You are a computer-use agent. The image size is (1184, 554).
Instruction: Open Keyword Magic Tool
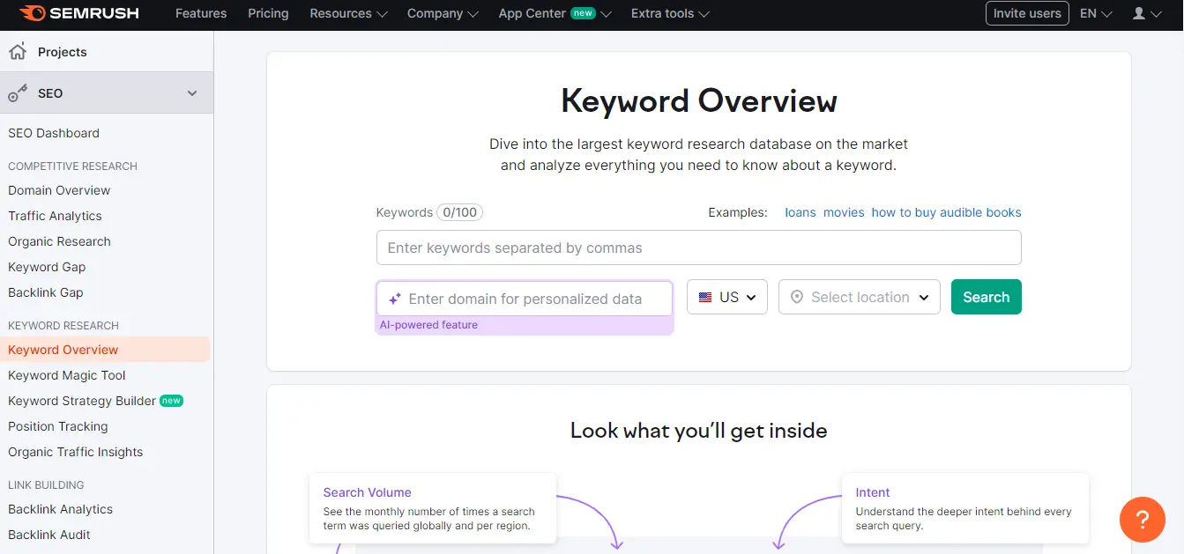click(67, 375)
